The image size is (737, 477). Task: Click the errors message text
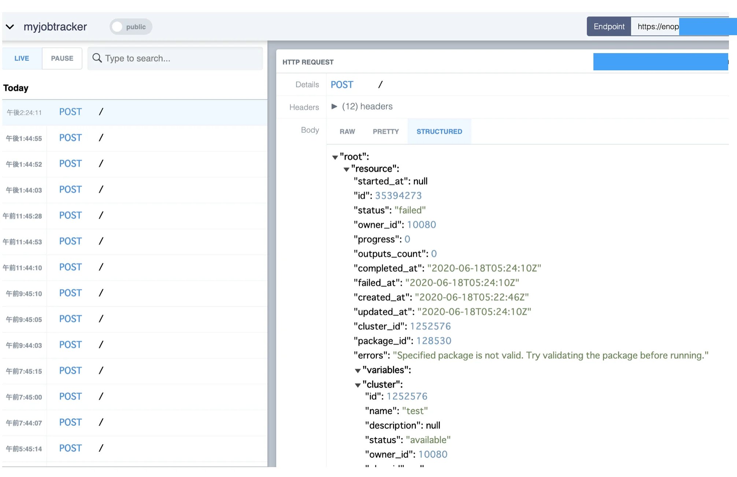coord(551,355)
